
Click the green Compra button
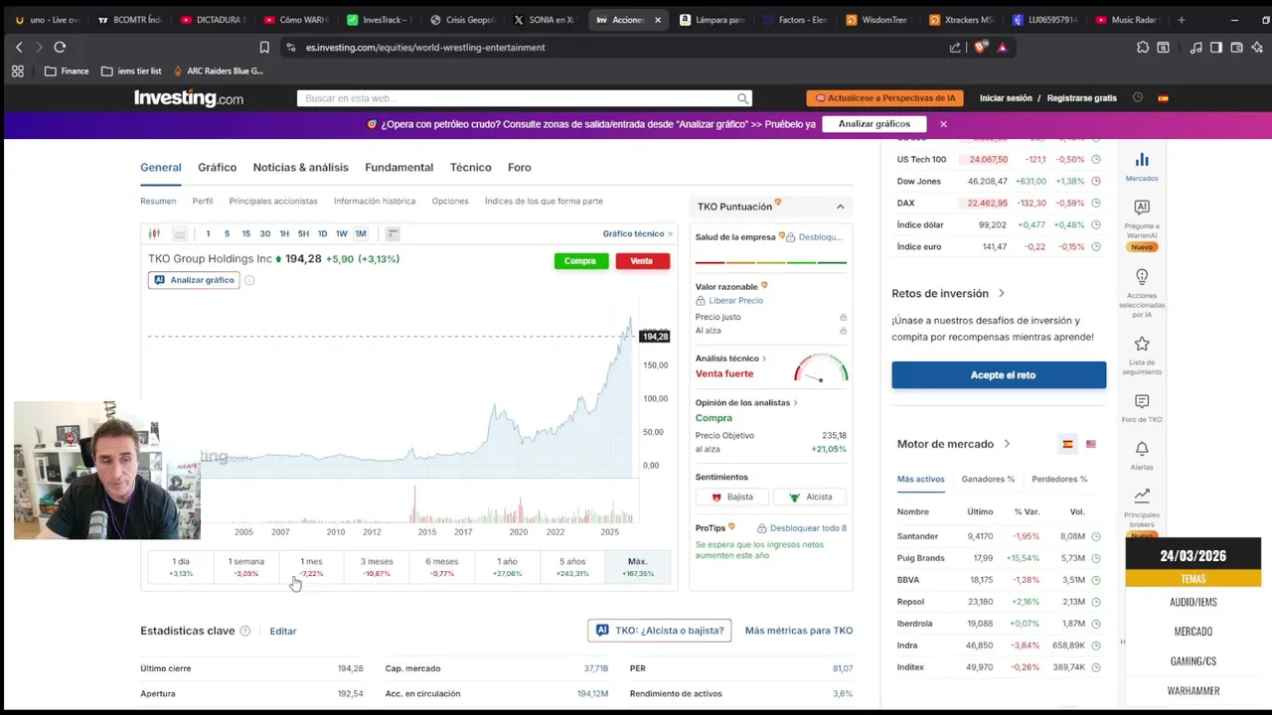click(x=580, y=261)
